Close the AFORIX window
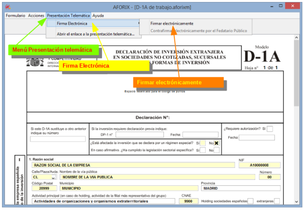304x210 pixels. point(293,6)
